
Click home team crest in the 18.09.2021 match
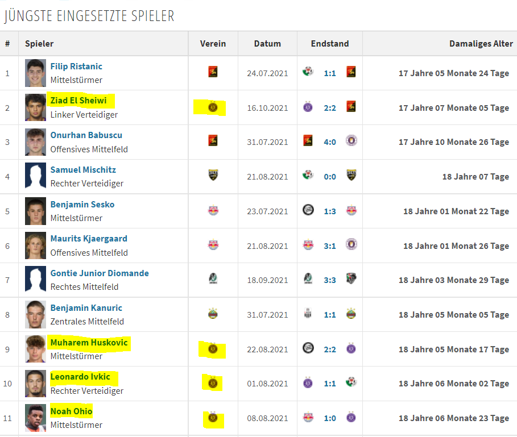(308, 278)
